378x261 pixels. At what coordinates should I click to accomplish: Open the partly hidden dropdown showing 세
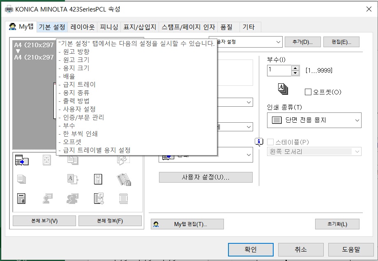tap(235, 127)
